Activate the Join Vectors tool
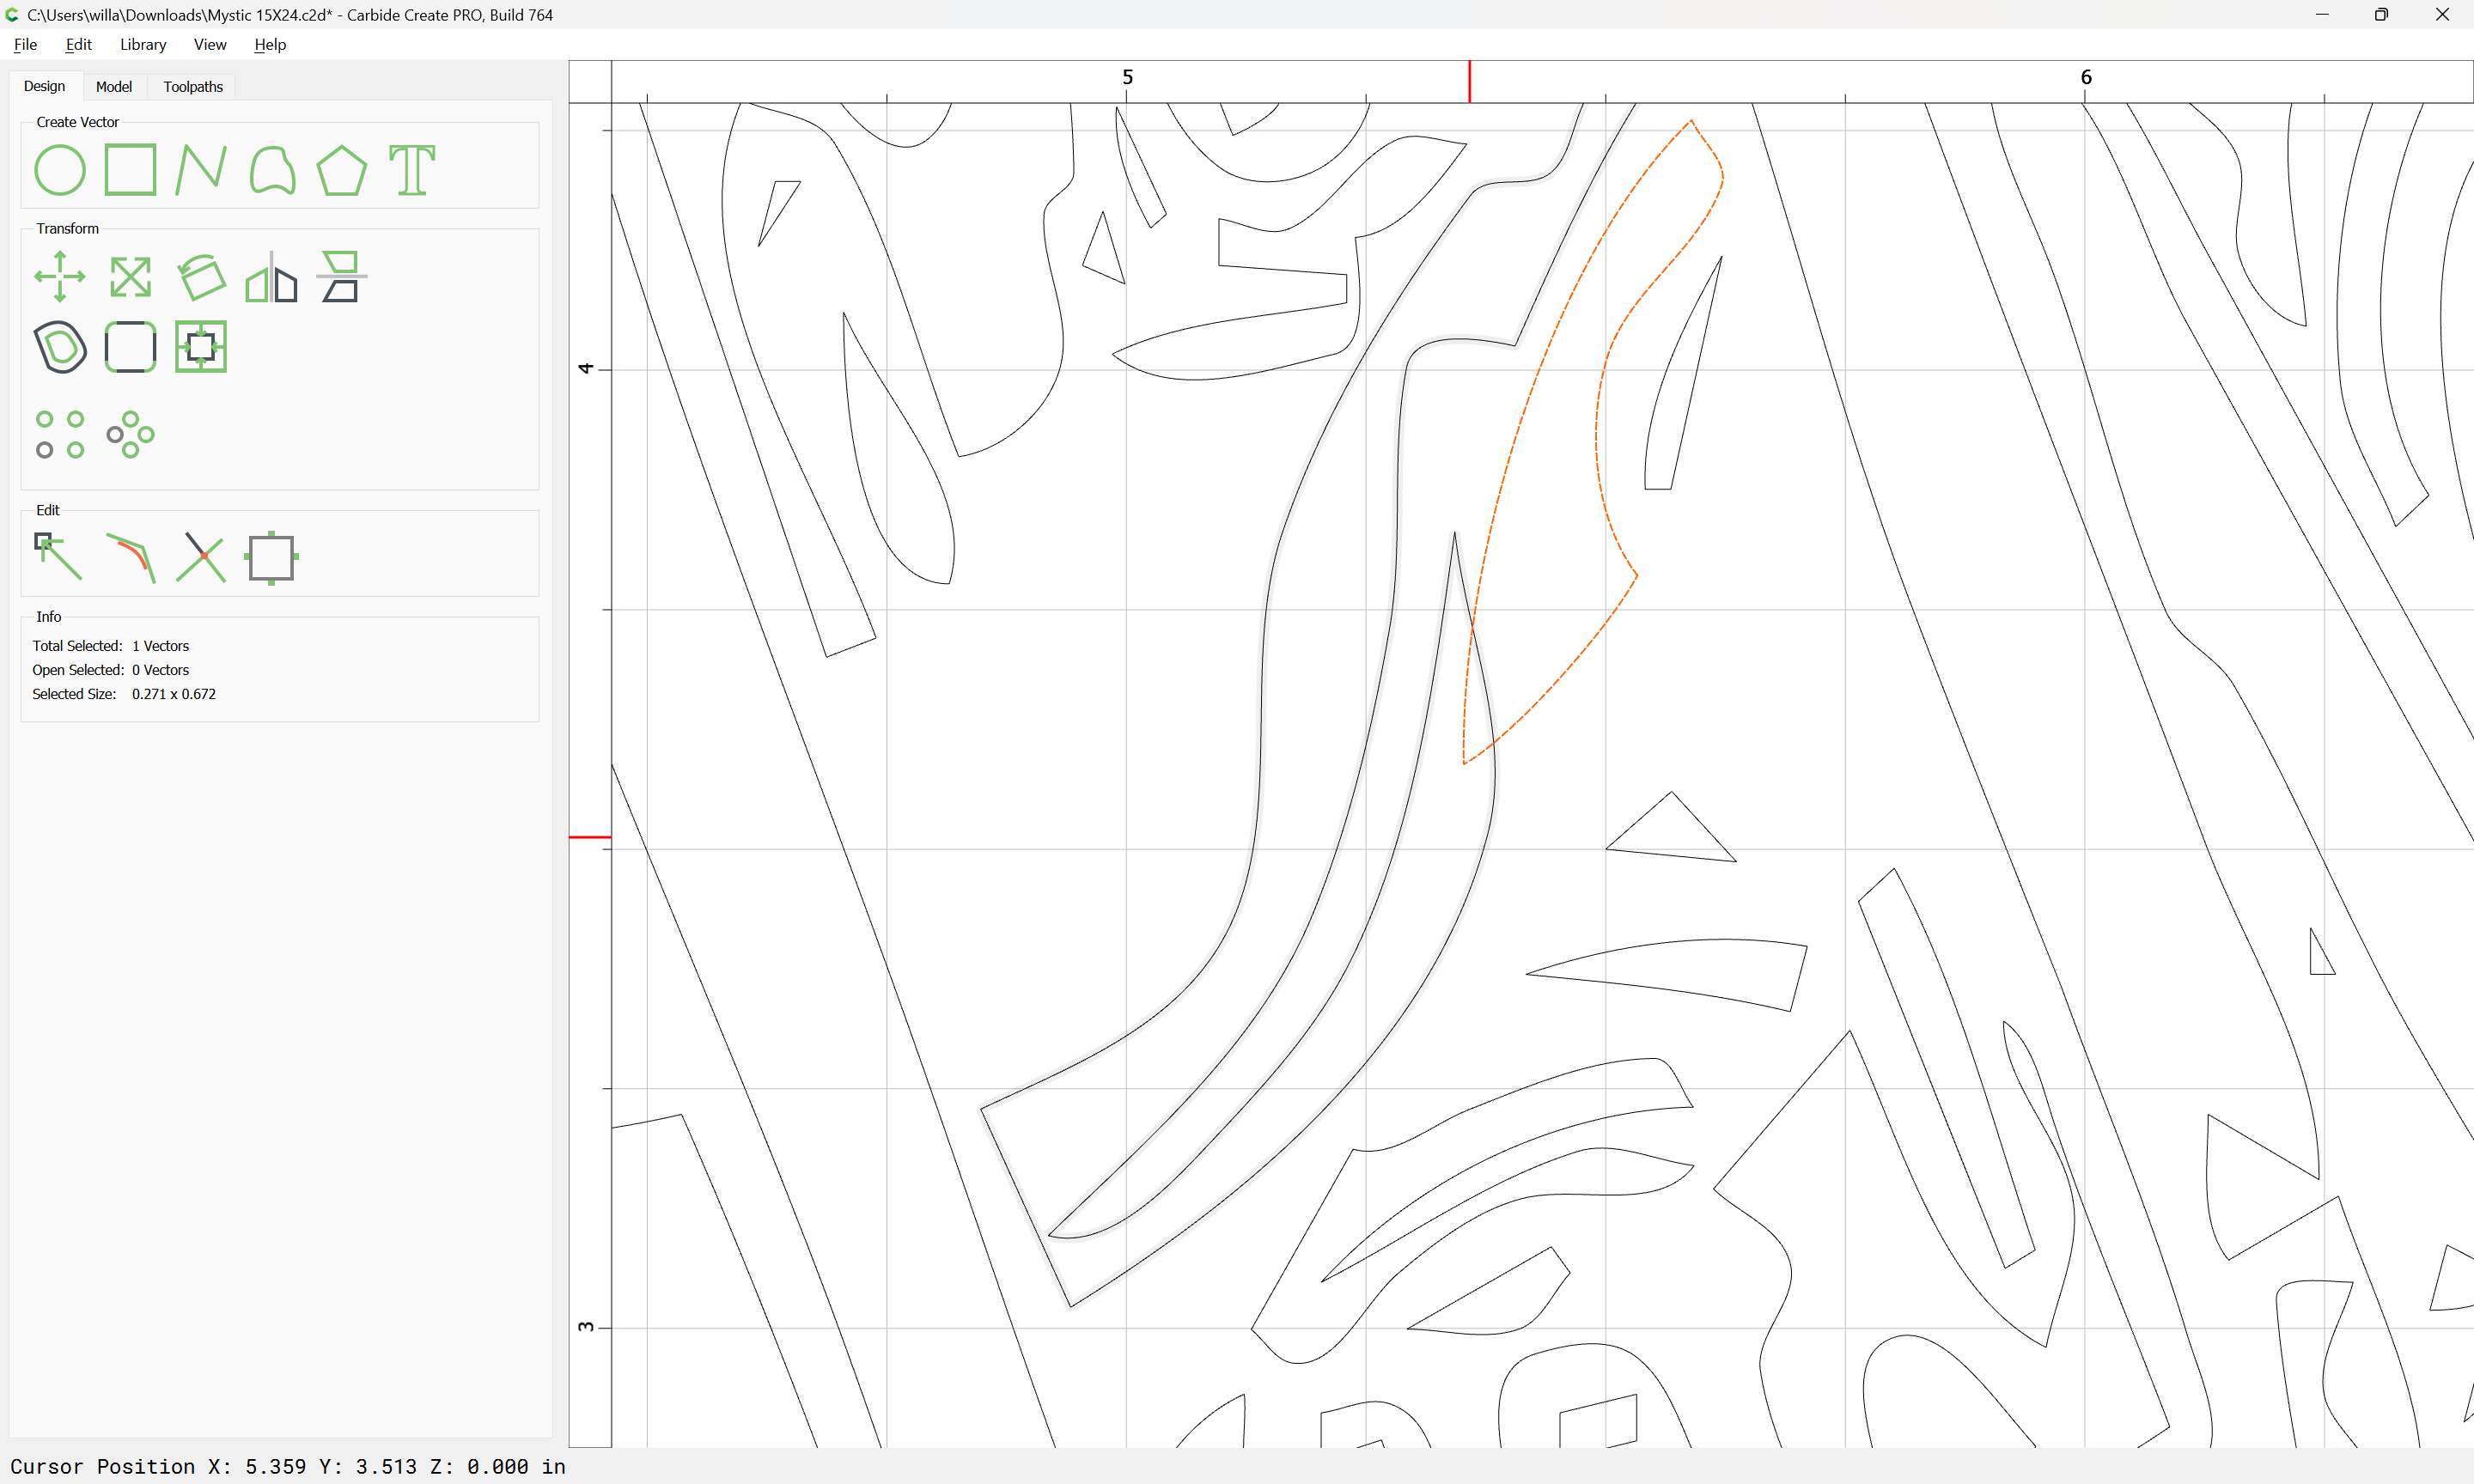Screen dimensions: 2474x1484 [x=130, y=558]
